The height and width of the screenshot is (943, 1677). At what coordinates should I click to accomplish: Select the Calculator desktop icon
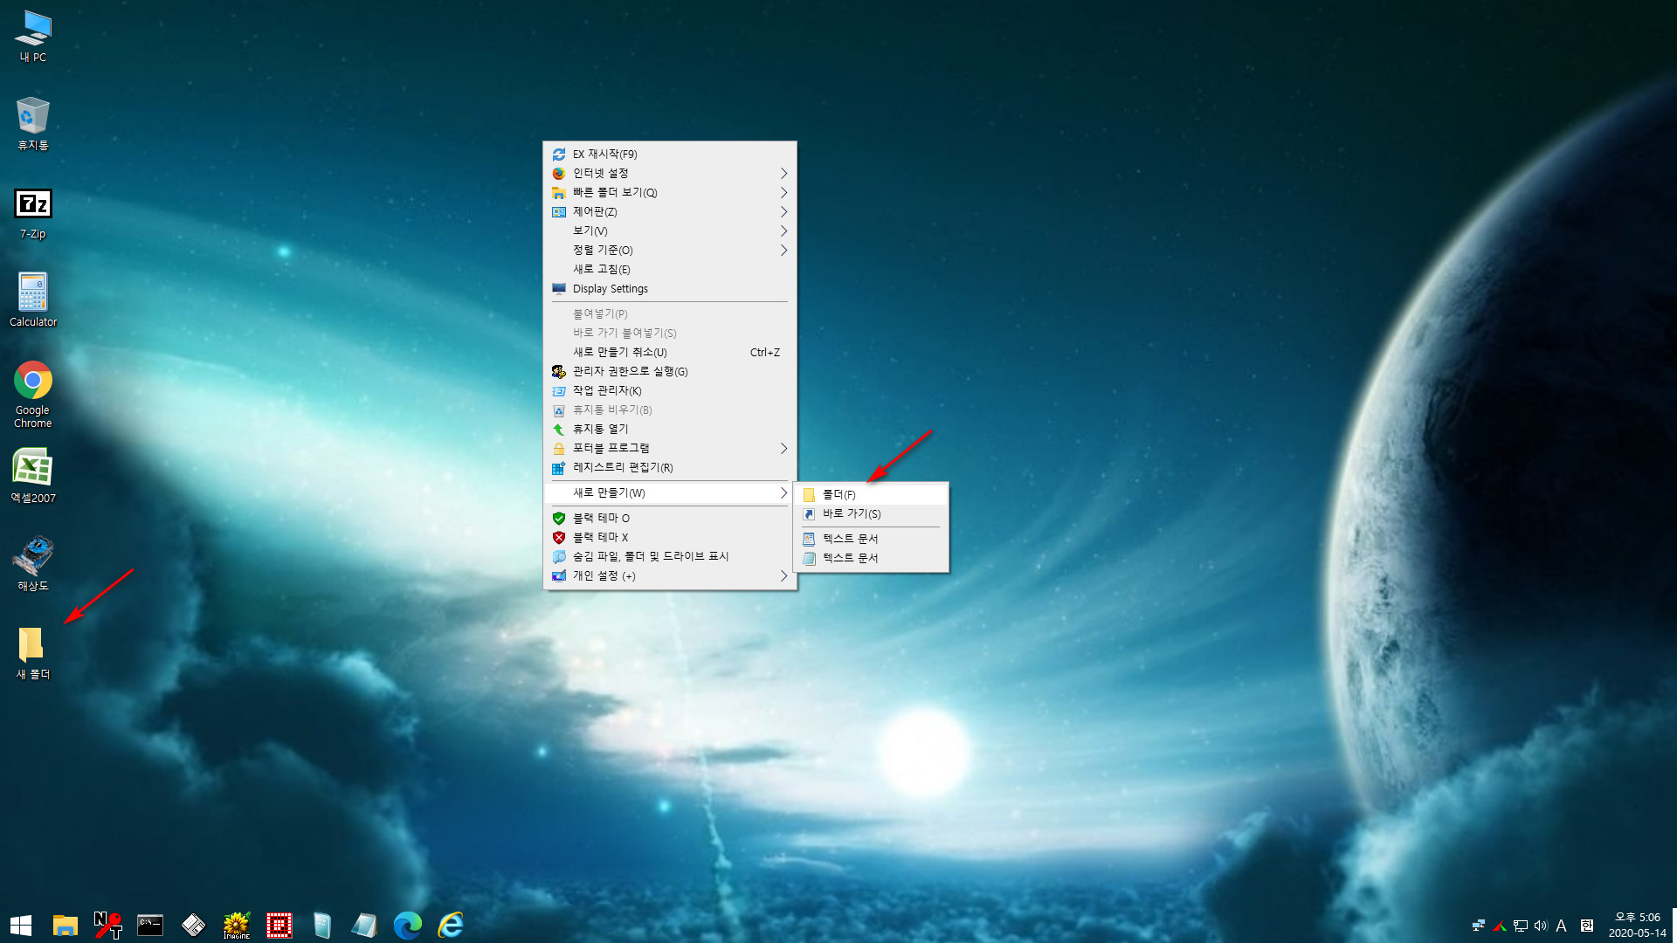point(33,300)
